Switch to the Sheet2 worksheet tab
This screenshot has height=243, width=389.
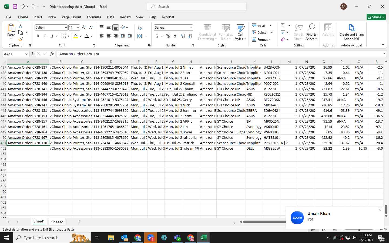point(57,222)
